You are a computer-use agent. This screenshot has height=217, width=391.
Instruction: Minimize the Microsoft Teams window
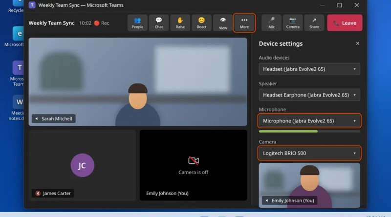(323, 5)
